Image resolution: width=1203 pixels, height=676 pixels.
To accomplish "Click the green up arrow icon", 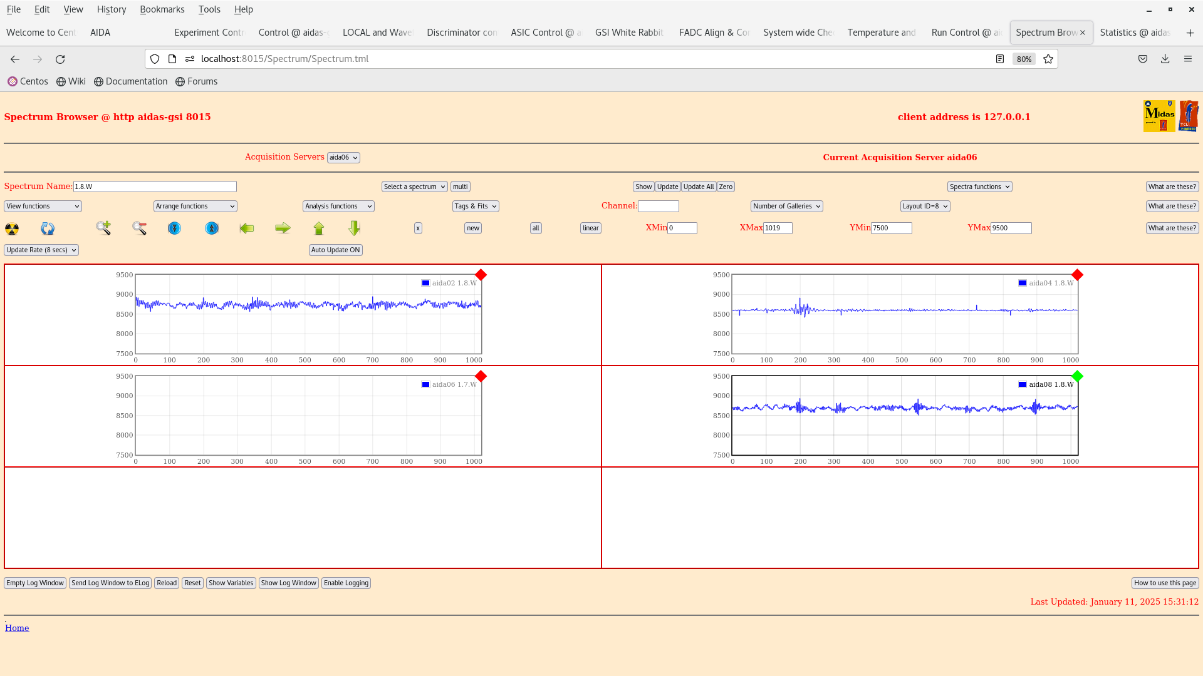I will tap(319, 228).
